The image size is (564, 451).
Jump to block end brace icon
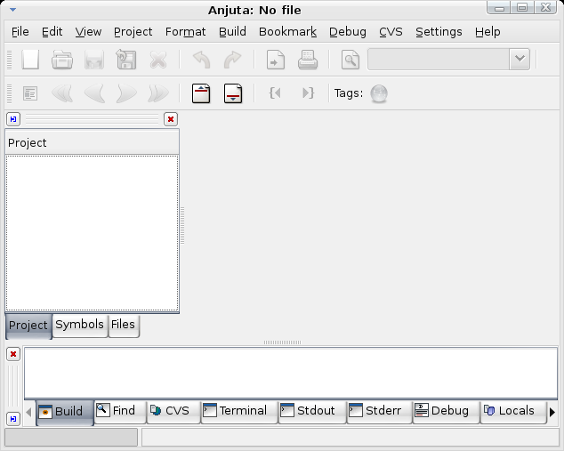309,93
